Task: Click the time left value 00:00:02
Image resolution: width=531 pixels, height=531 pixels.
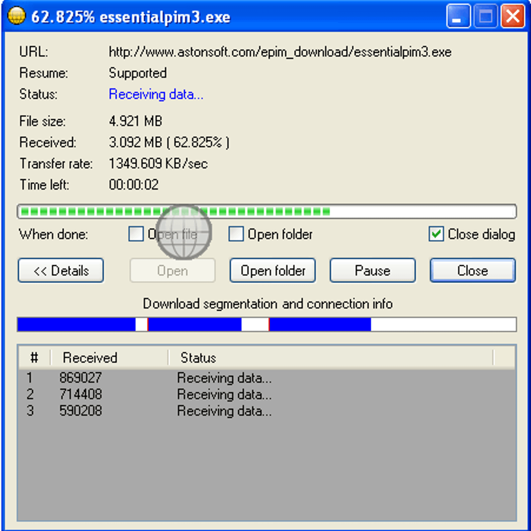Action: (134, 185)
